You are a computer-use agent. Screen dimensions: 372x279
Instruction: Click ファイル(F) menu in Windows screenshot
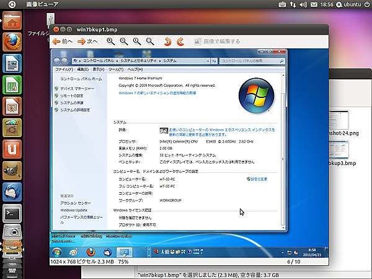tap(64, 69)
